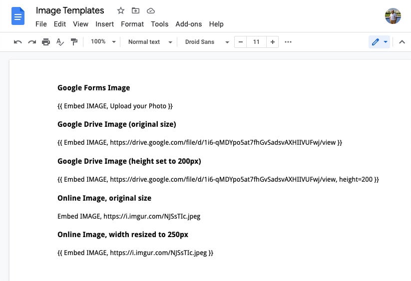Click the Google Forms Image heading
411x281 pixels.
coord(93,88)
